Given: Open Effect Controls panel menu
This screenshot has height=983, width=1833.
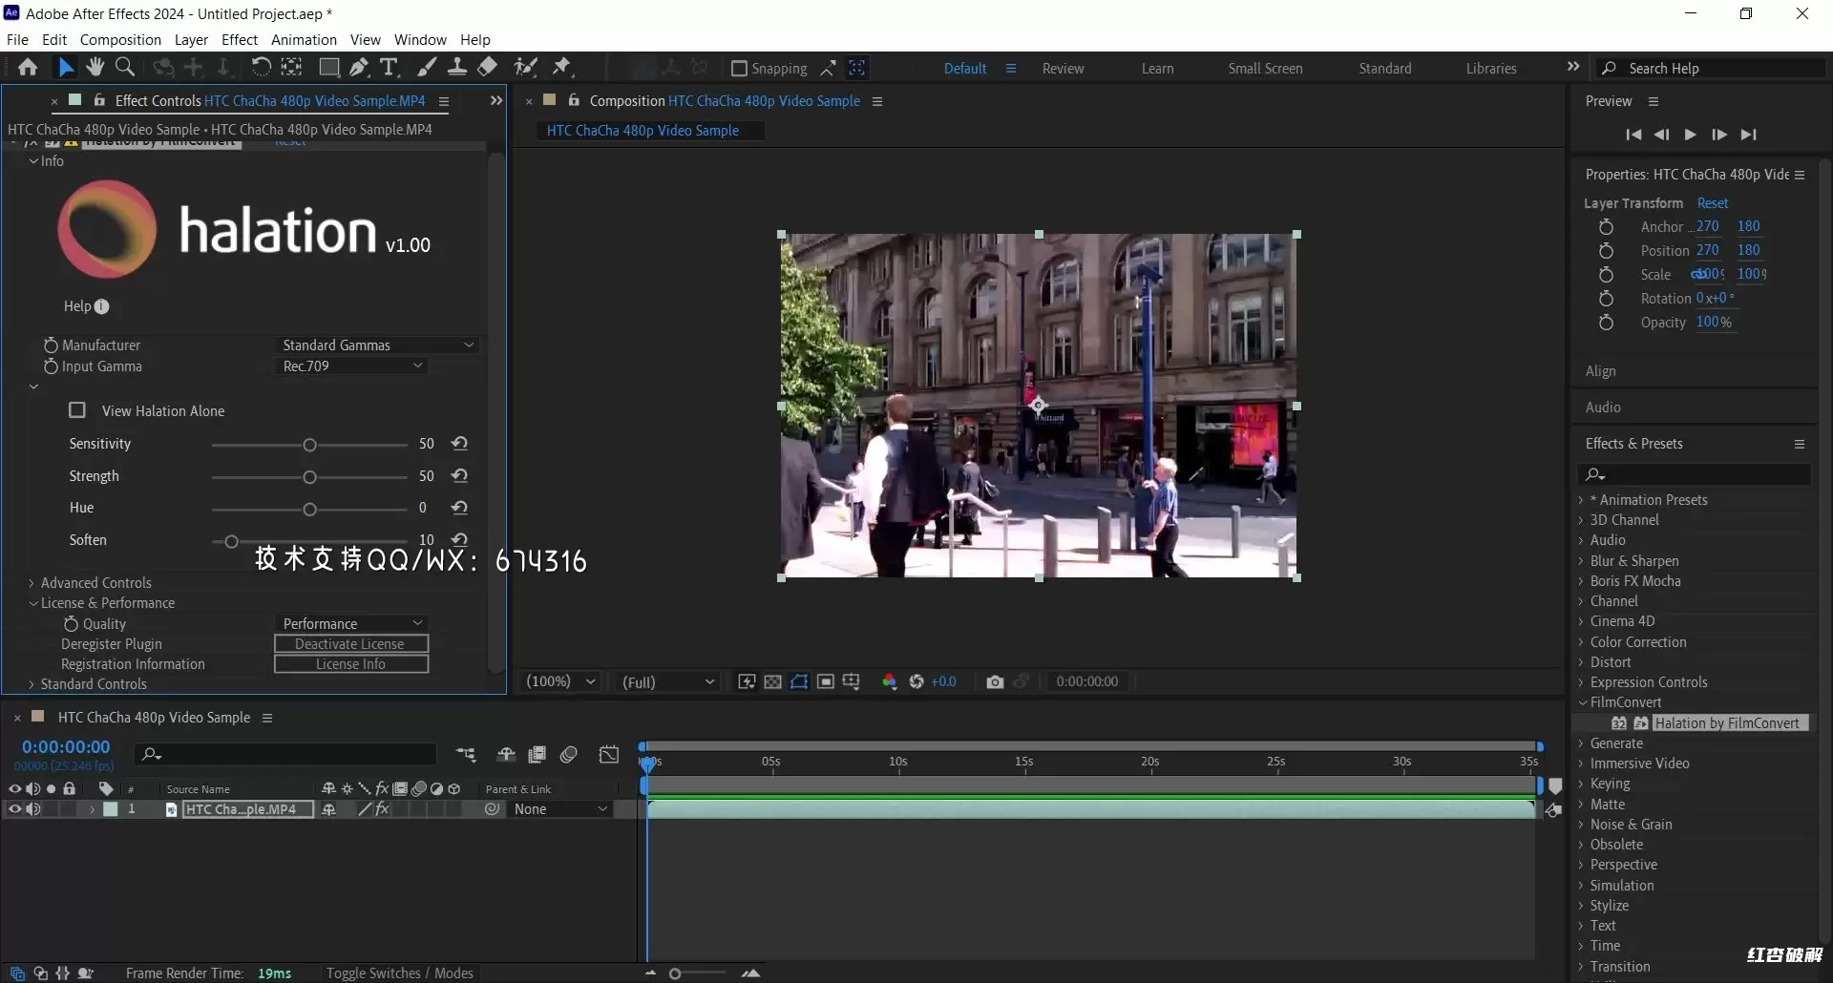Looking at the screenshot, I should pos(444,101).
